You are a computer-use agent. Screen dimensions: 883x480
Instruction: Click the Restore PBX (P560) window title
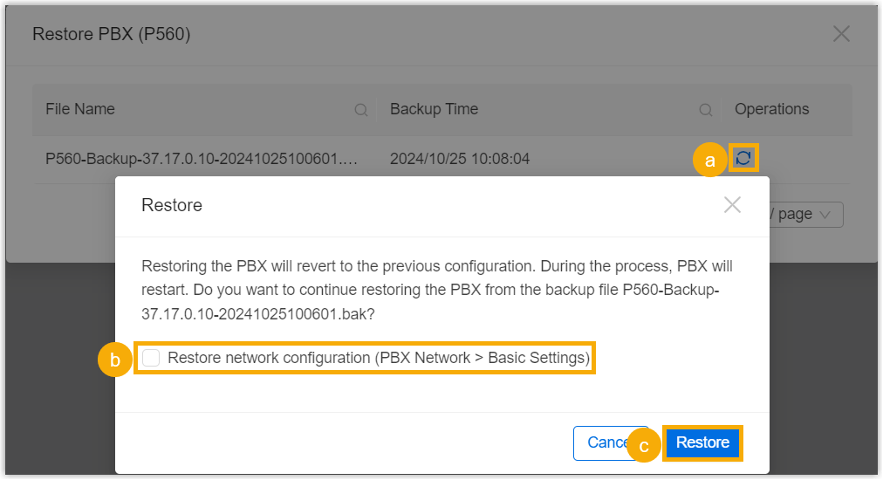pyautogui.click(x=111, y=35)
